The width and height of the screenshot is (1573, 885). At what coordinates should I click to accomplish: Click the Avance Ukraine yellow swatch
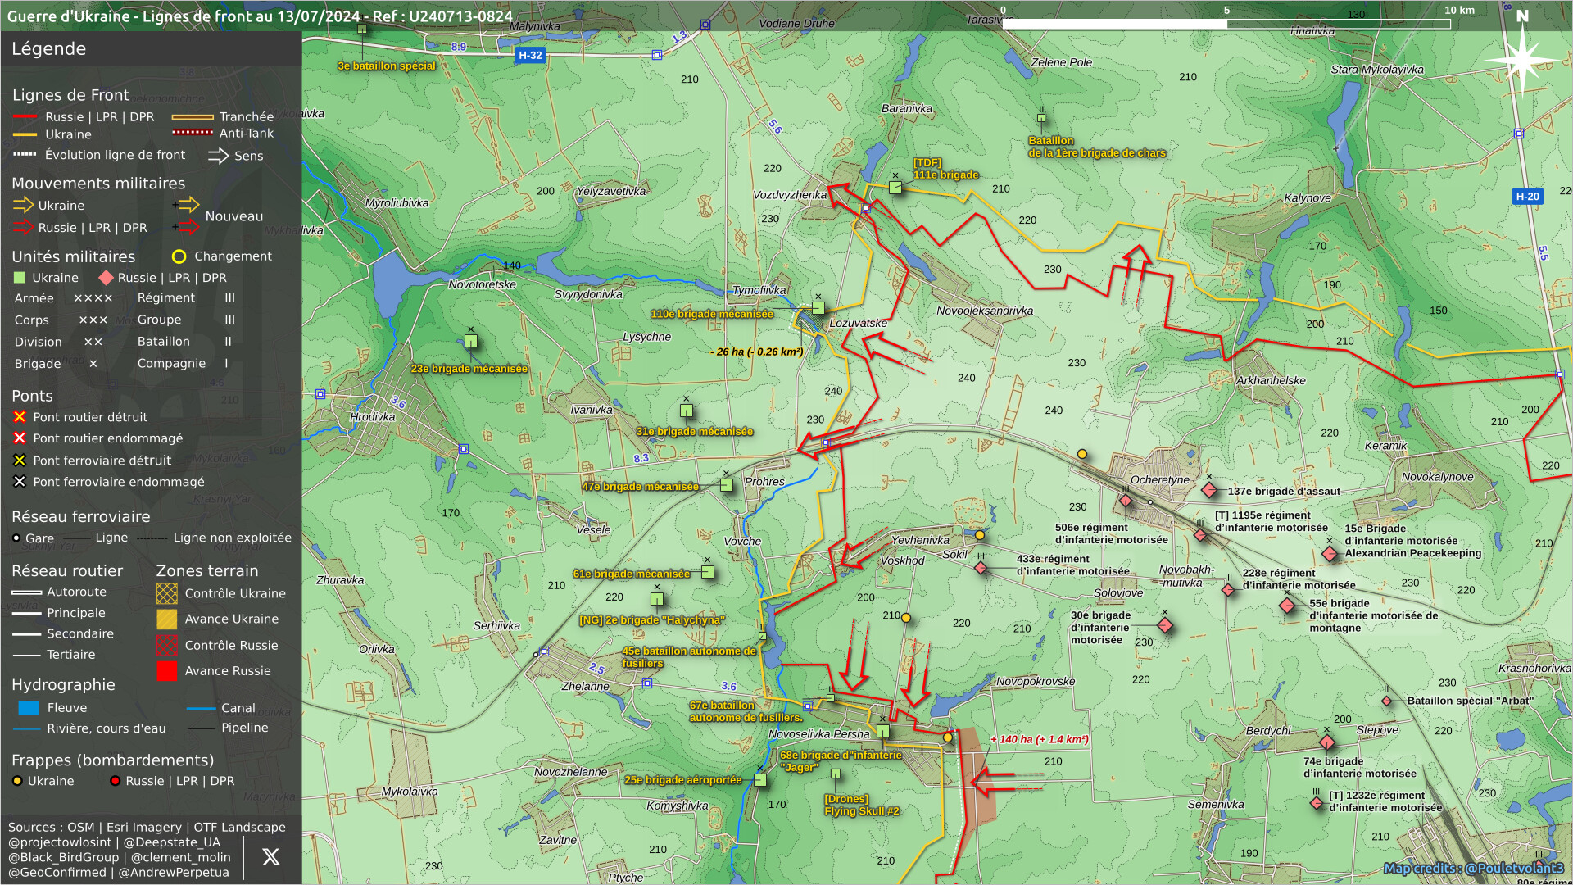point(167,619)
